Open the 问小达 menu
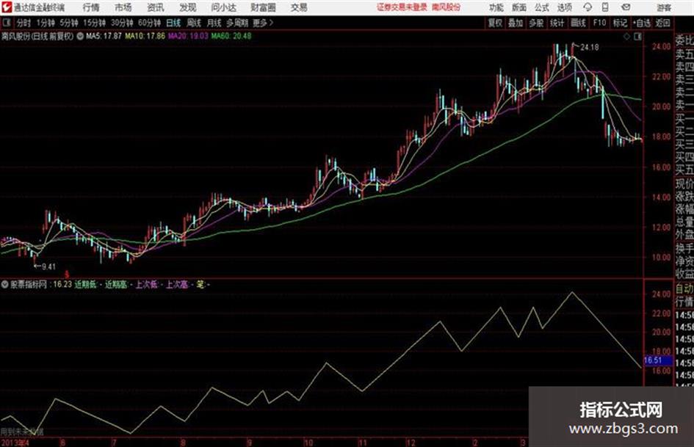694x447 pixels. coord(223,7)
